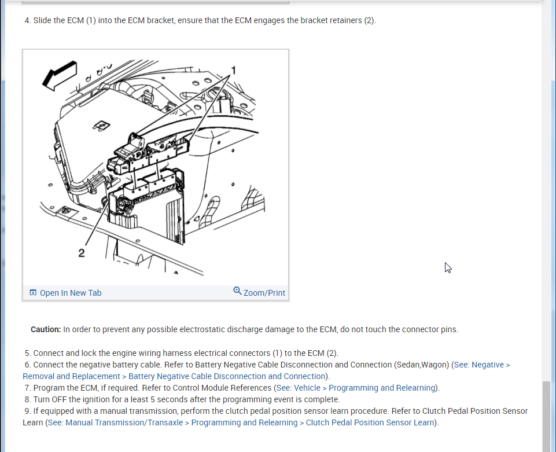Click the magnifier Zoom/Print icon
This screenshot has height=452, width=556.
click(237, 291)
